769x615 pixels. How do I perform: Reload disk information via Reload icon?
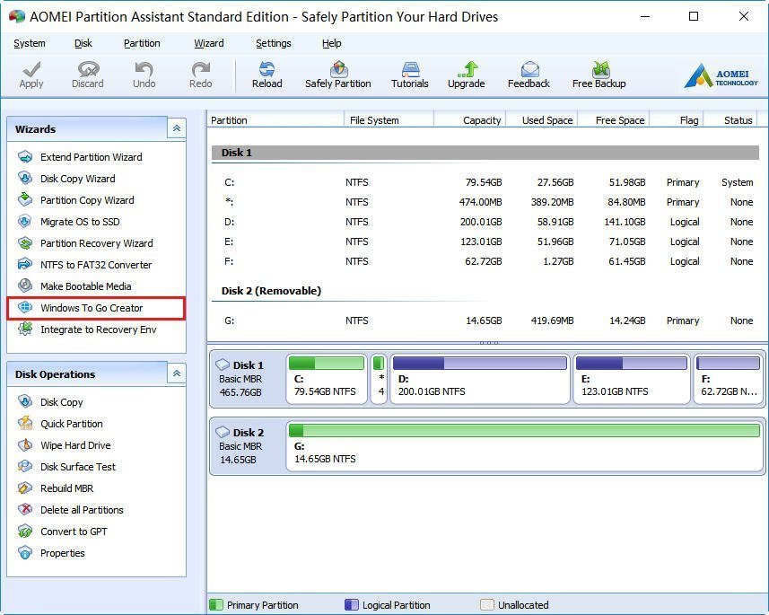click(267, 69)
